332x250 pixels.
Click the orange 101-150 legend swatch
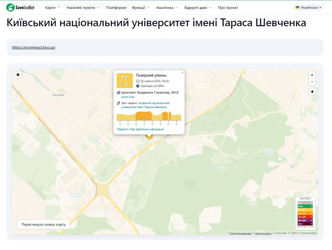305,213
